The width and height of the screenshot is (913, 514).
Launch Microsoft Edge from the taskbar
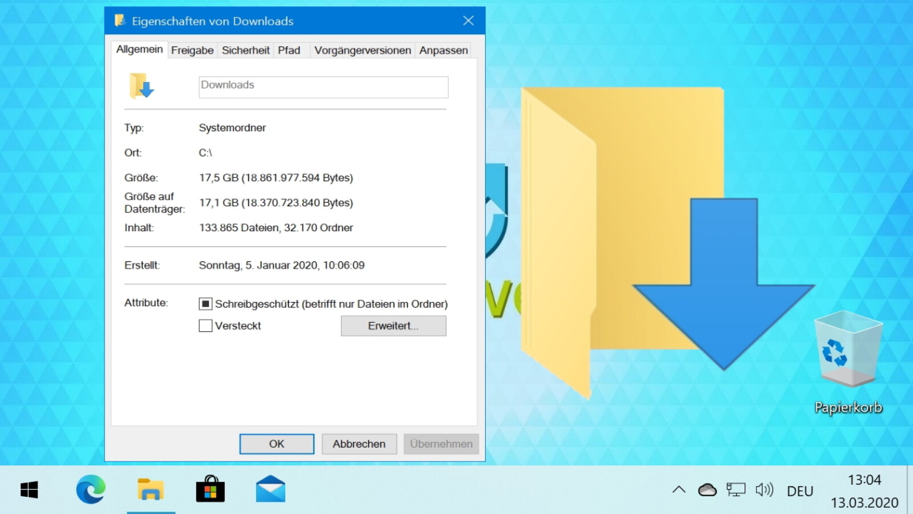(x=91, y=489)
